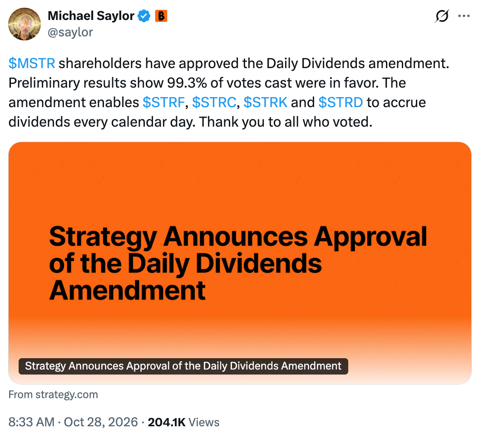479x434 pixels.
Task: Open Michael Saylor's profile picture
Action: [25, 24]
